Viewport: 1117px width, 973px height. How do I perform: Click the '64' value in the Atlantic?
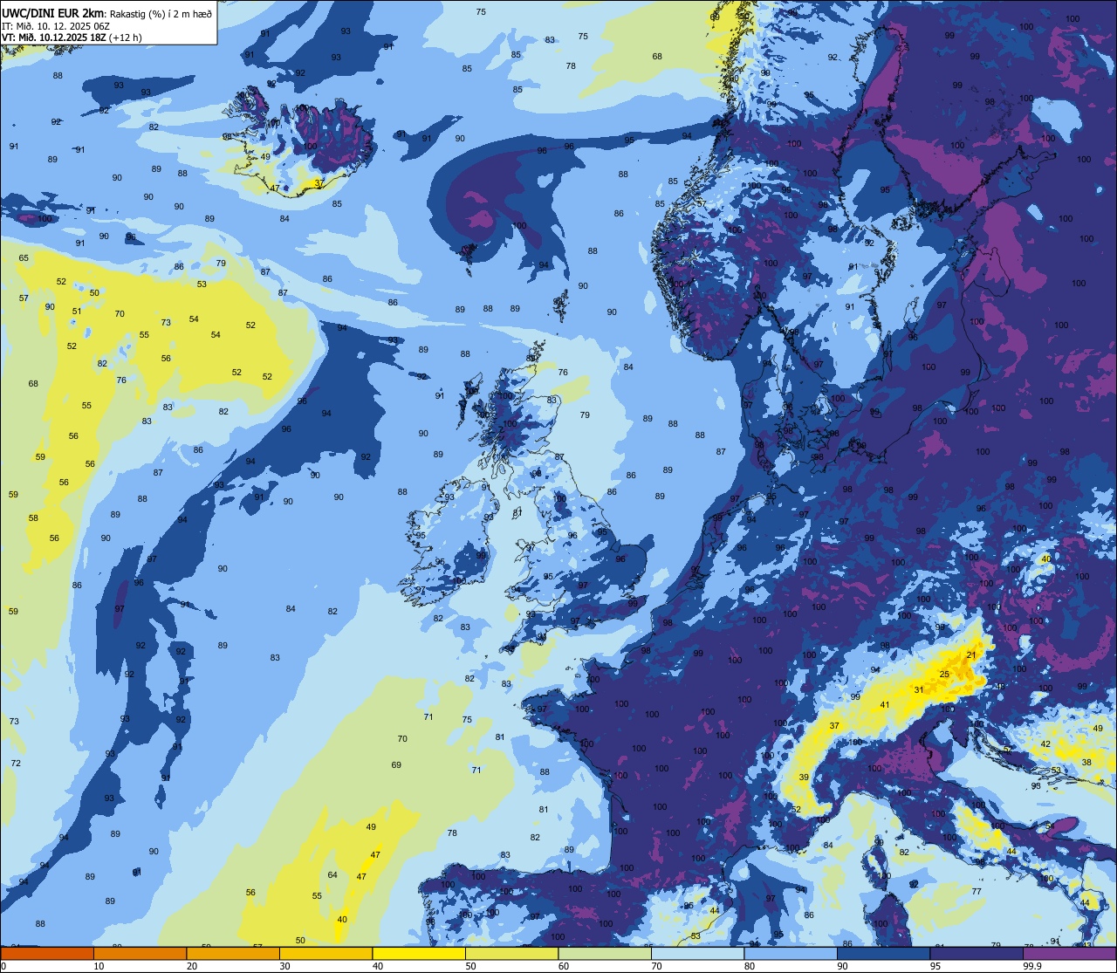(332, 875)
